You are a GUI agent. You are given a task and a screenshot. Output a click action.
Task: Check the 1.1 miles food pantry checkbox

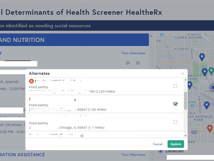(x=175, y=122)
